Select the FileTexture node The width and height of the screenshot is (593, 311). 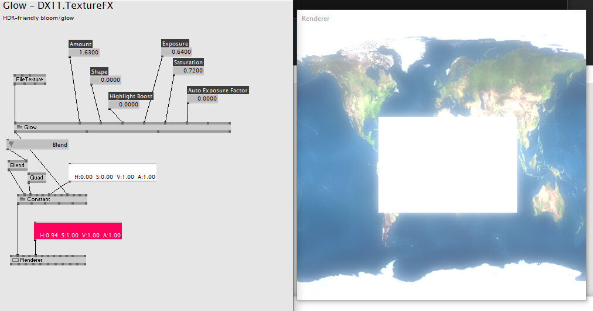point(29,80)
